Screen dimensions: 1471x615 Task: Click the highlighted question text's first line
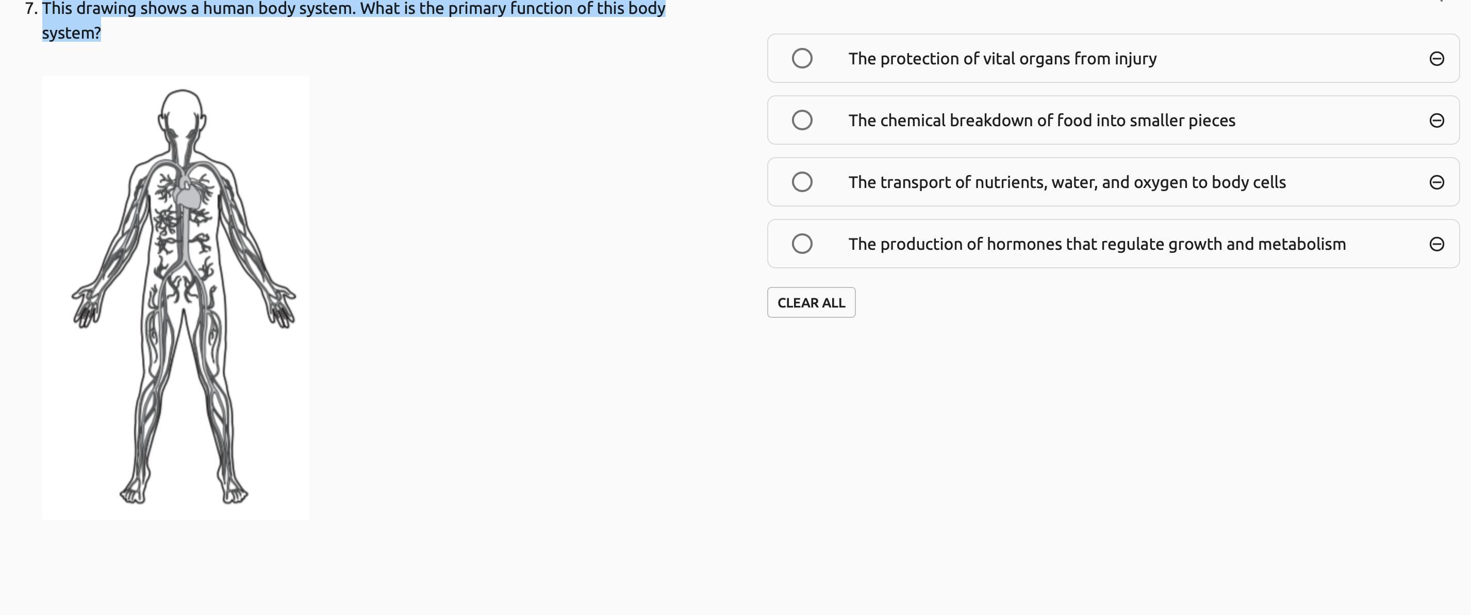pos(354,9)
